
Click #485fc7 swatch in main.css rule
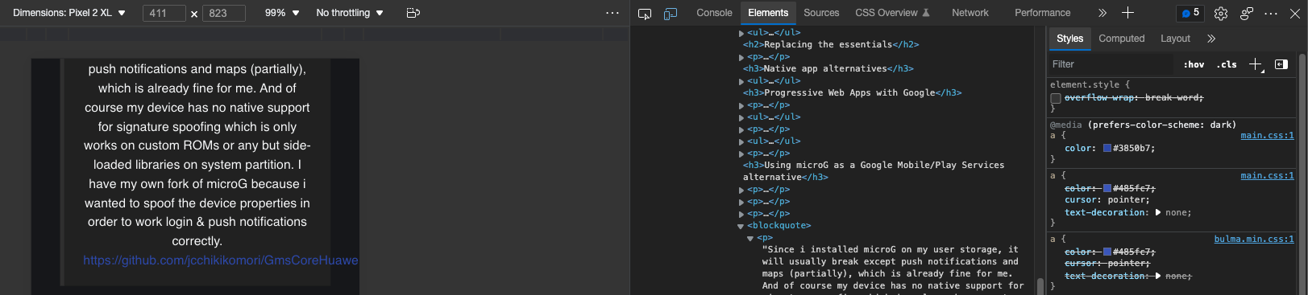point(1107,188)
